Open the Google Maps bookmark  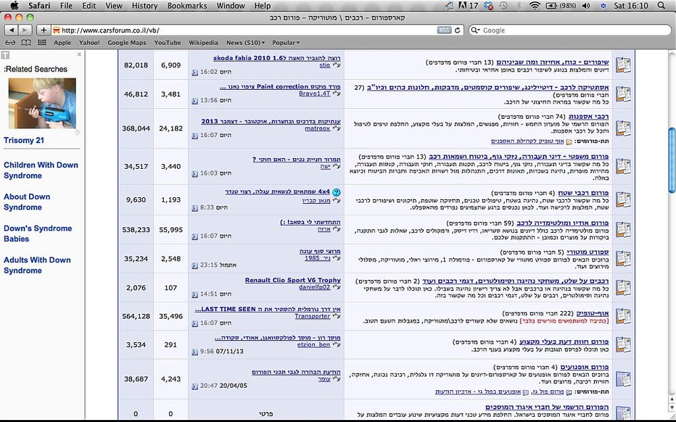tap(127, 43)
